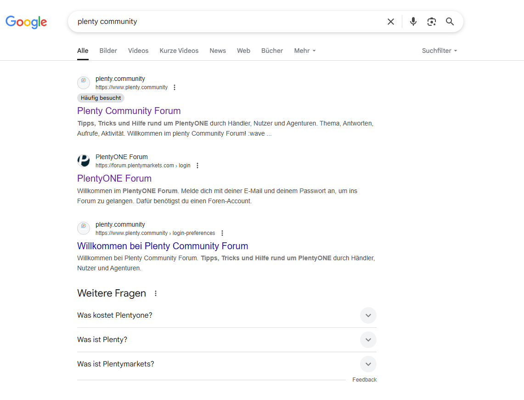
Task: Open options menu beside https://www.plenty.community first result
Action: [175, 87]
